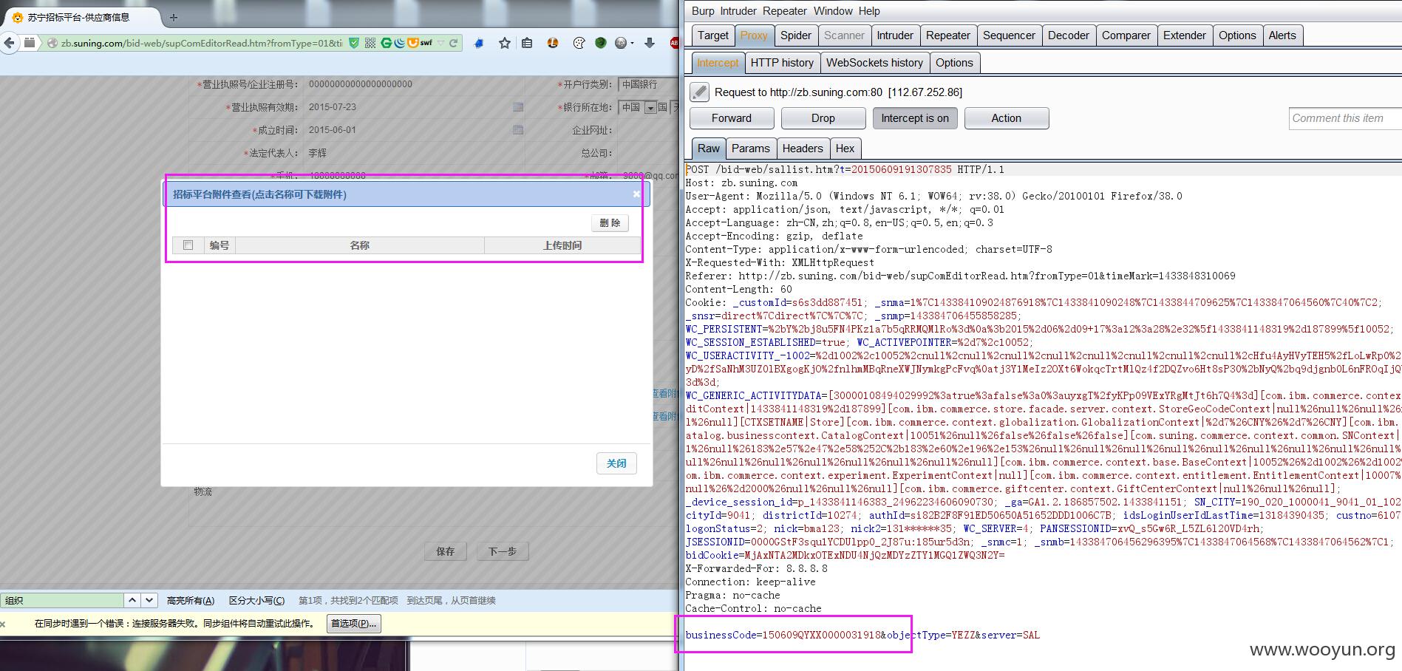Switch to the Scanner tab

tap(844, 35)
